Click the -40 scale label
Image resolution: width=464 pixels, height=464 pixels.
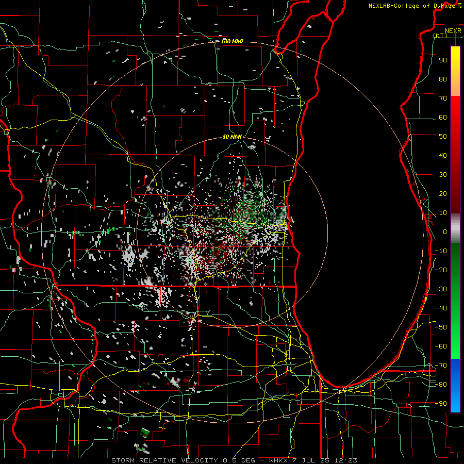(441, 308)
